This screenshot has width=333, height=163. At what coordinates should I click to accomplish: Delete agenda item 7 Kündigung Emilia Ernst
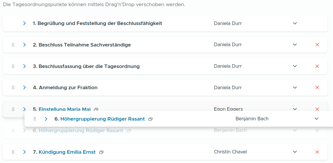tap(317, 152)
